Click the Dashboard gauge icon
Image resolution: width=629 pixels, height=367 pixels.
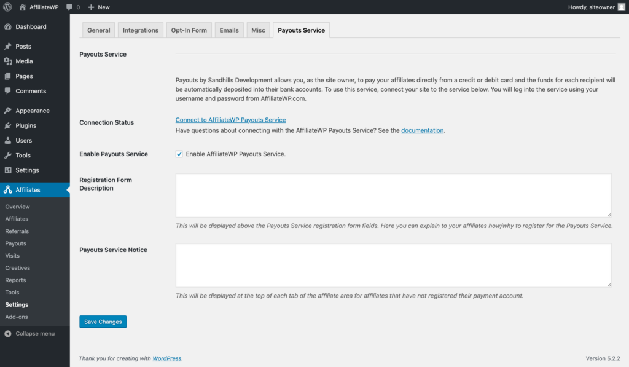pos(7,26)
